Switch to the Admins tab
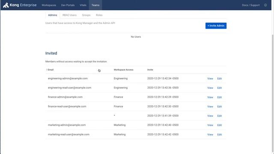The image size is (274, 154). [53, 15]
